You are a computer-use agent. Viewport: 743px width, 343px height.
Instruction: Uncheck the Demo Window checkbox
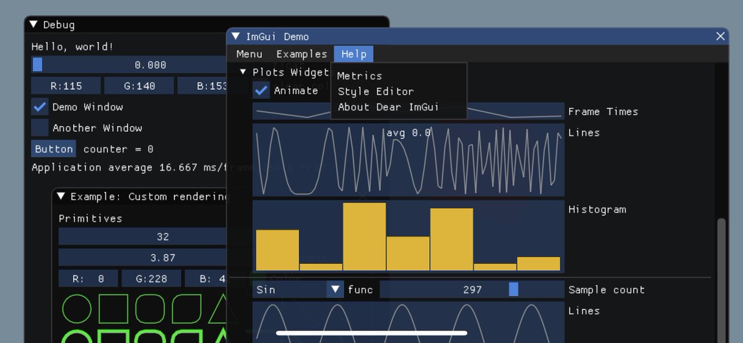pyautogui.click(x=40, y=107)
